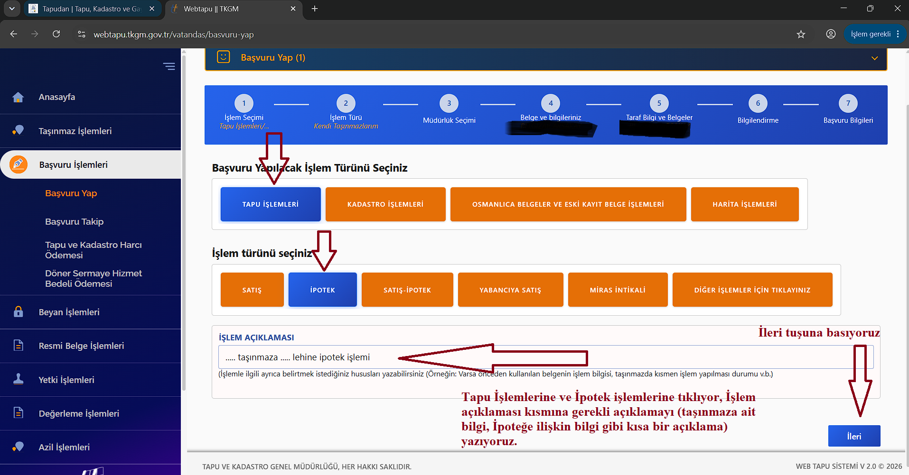Open Tapu ve Kadastro Harcı Ödemesi
This screenshot has width=909, height=475.
pyautogui.click(x=94, y=250)
